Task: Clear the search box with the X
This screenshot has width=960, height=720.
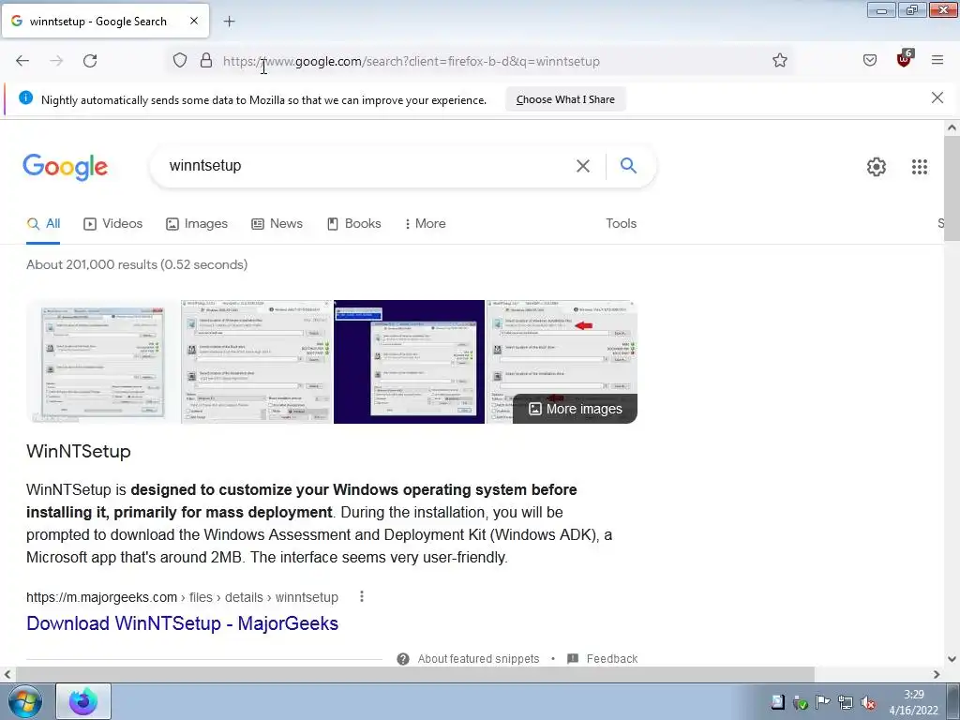Action: [583, 166]
